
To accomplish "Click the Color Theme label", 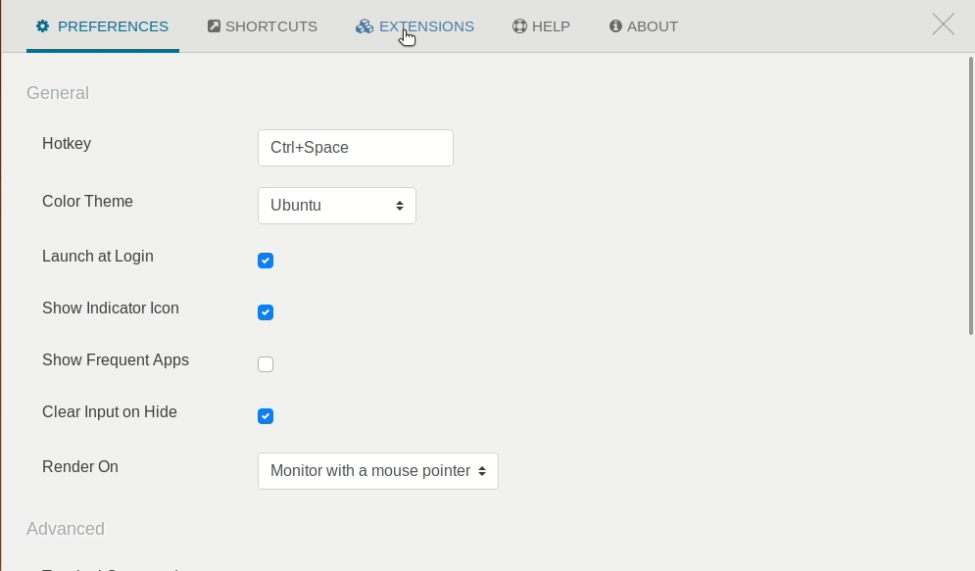I will pos(87,202).
